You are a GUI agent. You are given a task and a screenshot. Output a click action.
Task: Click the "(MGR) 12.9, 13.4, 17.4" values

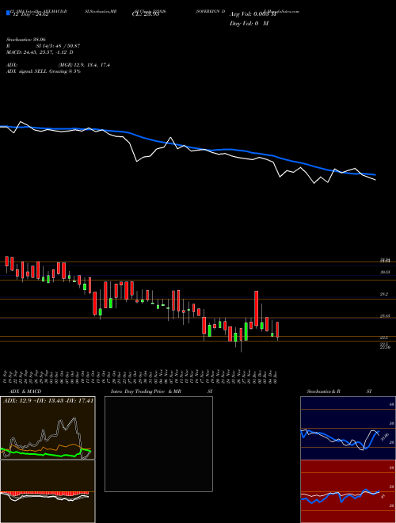point(84,65)
